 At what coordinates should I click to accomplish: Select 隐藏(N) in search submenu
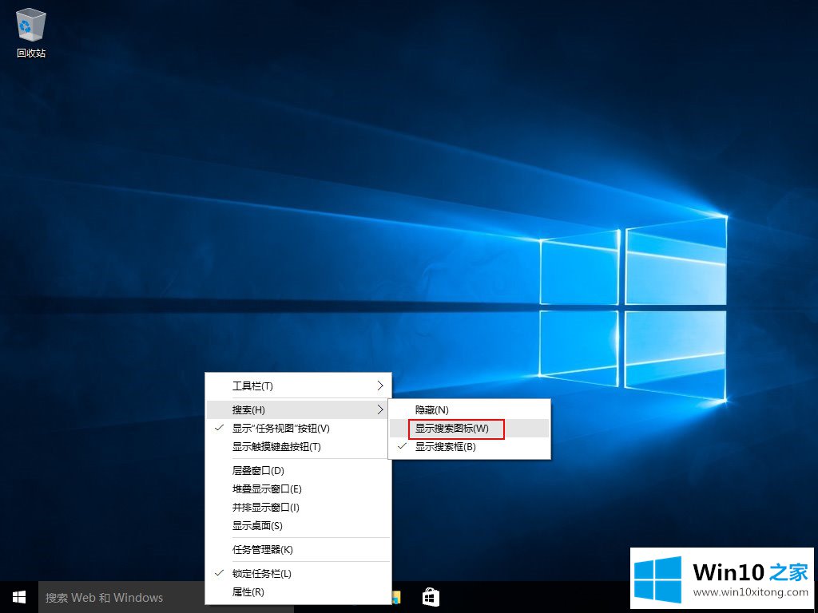[x=470, y=410]
